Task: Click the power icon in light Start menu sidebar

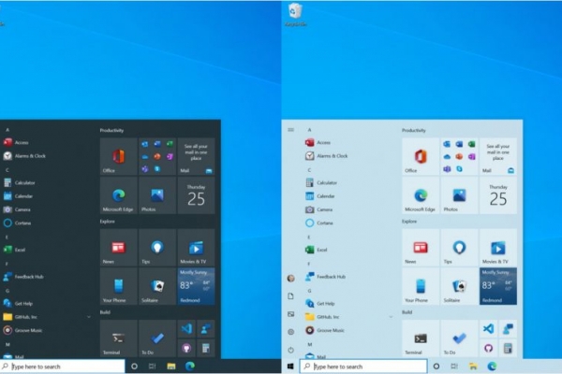Action: pos(290,350)
